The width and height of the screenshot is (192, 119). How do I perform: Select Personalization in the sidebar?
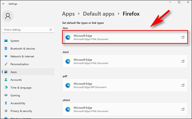coord(19,64)
